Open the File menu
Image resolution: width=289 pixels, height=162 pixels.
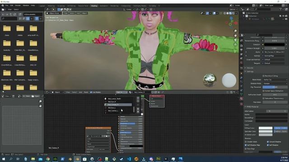pos(7,5)
